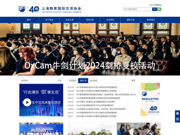Click the IEAS shield logo in header
Viewport: 180px width, 135px height.
pos(22,9)
